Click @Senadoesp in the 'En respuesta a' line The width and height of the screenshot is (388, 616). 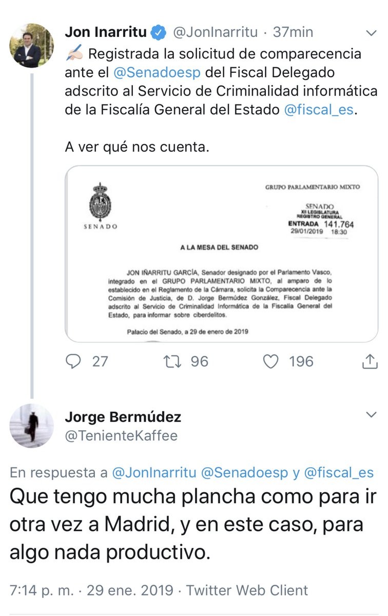point(245,473)
